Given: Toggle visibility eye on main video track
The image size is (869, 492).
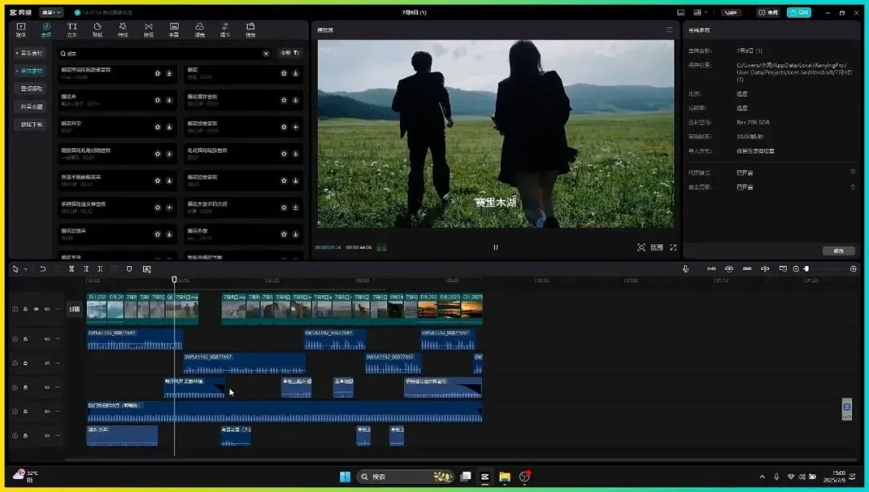Looking at the screenshot, I should pyautogui.click(x=35, y=309).
